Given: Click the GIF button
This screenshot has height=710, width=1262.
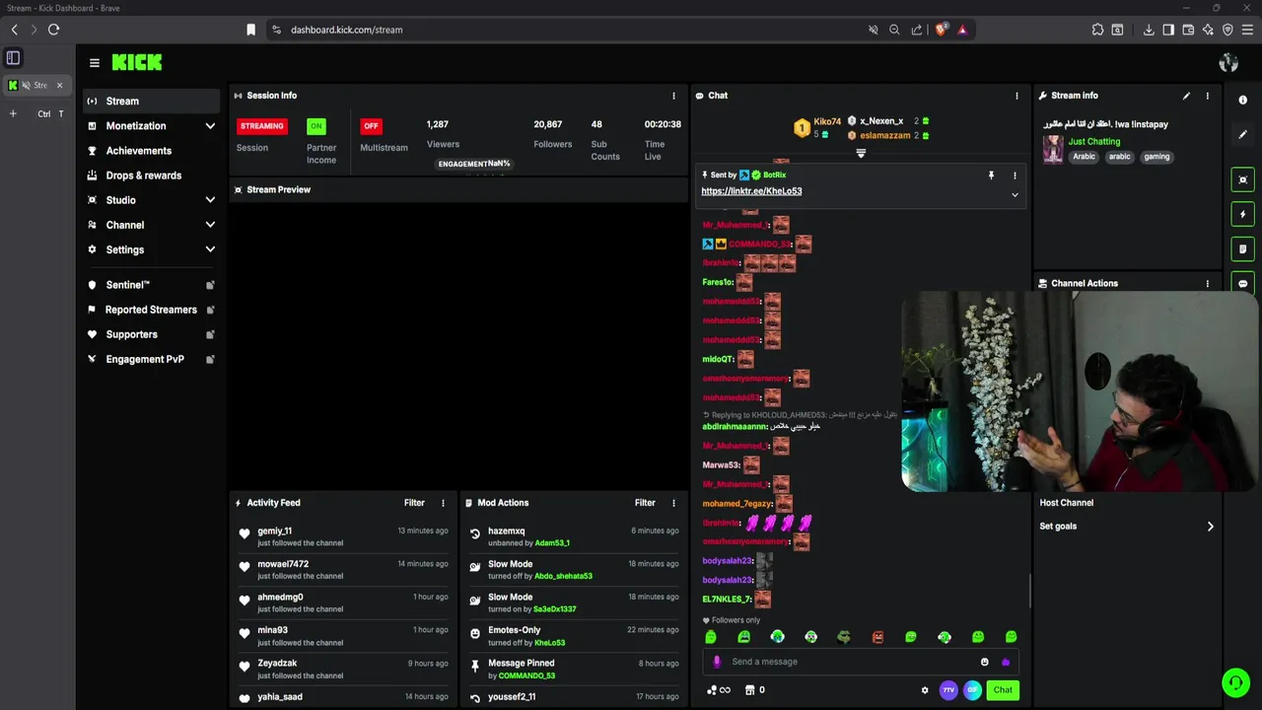Looking at the screenshot, I should 972,690.
